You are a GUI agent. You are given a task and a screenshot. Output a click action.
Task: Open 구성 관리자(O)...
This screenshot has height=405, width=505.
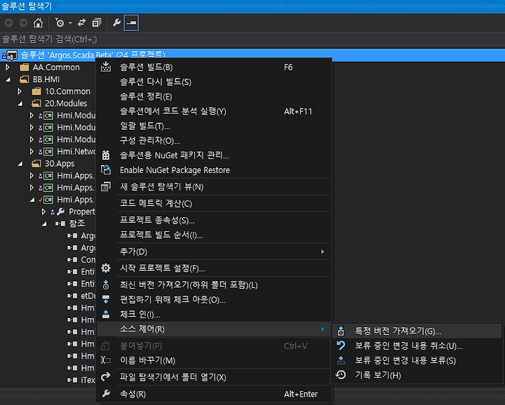point(215,141)
